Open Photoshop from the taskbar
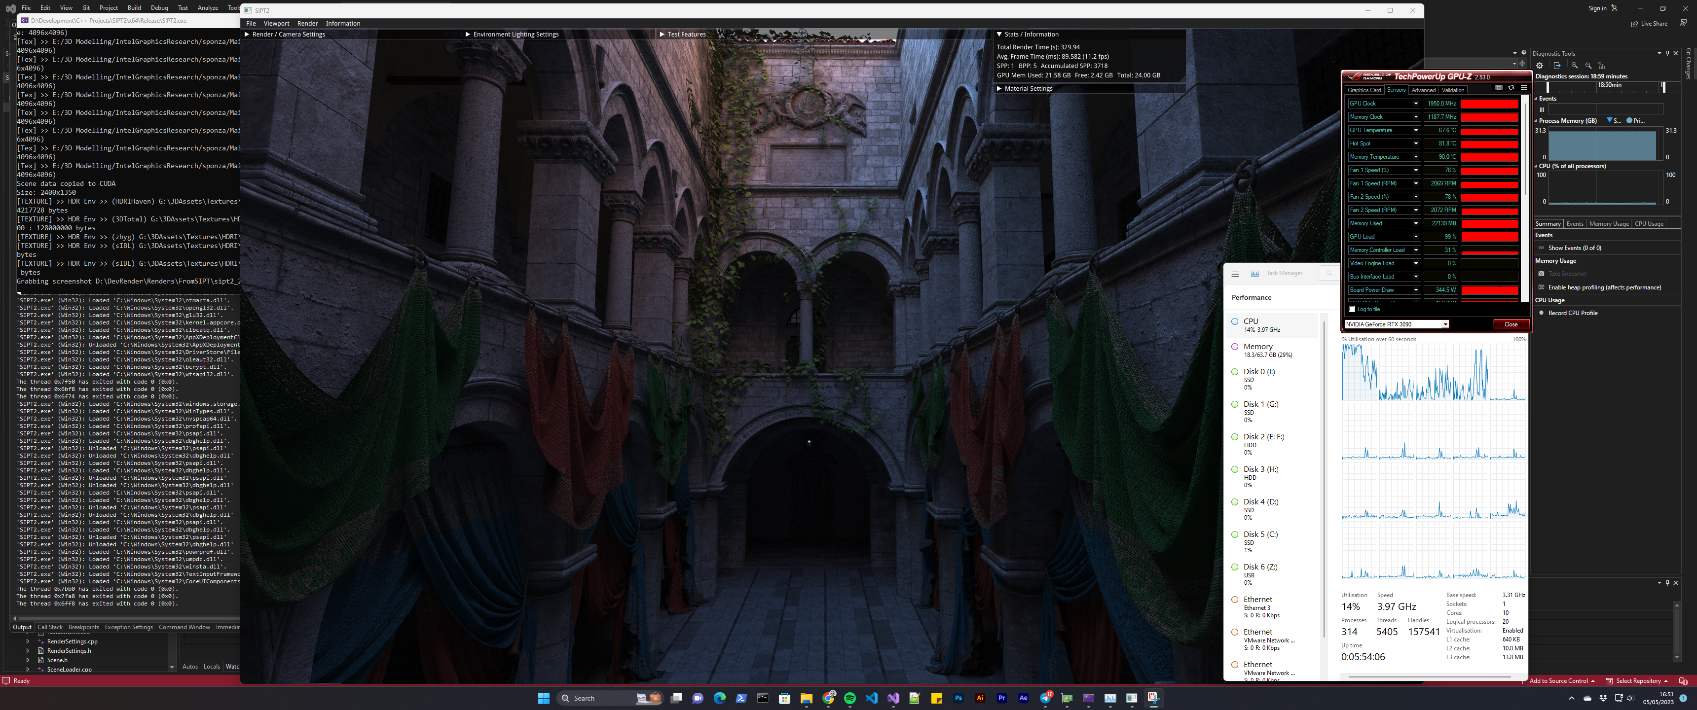Screen dimensions: 1697x710 [959, 698]
